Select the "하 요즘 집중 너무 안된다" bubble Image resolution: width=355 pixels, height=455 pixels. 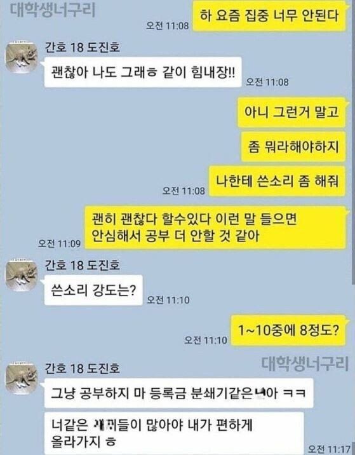click(x=270, y=16)
